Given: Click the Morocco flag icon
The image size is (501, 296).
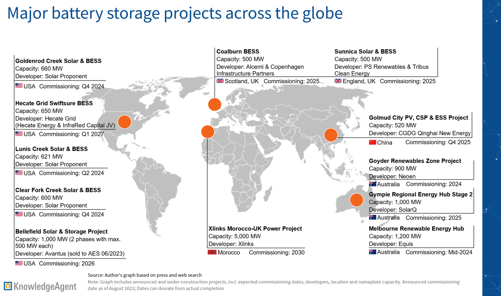Looking at the screenshot, I should pos(212,252).
